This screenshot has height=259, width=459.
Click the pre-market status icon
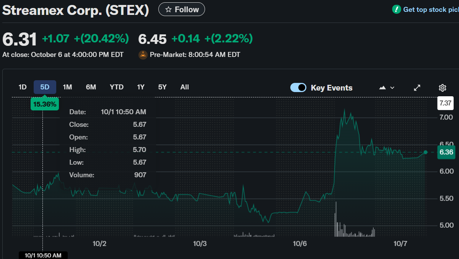[x=143, y=55]
